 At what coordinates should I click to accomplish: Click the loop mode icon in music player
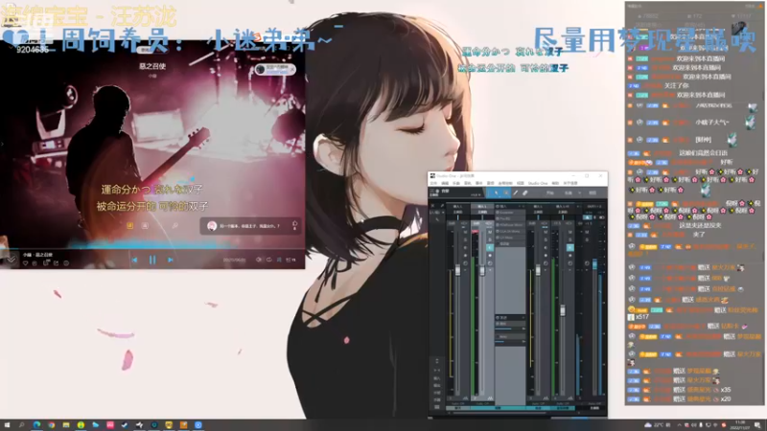(x=269, y=260)
